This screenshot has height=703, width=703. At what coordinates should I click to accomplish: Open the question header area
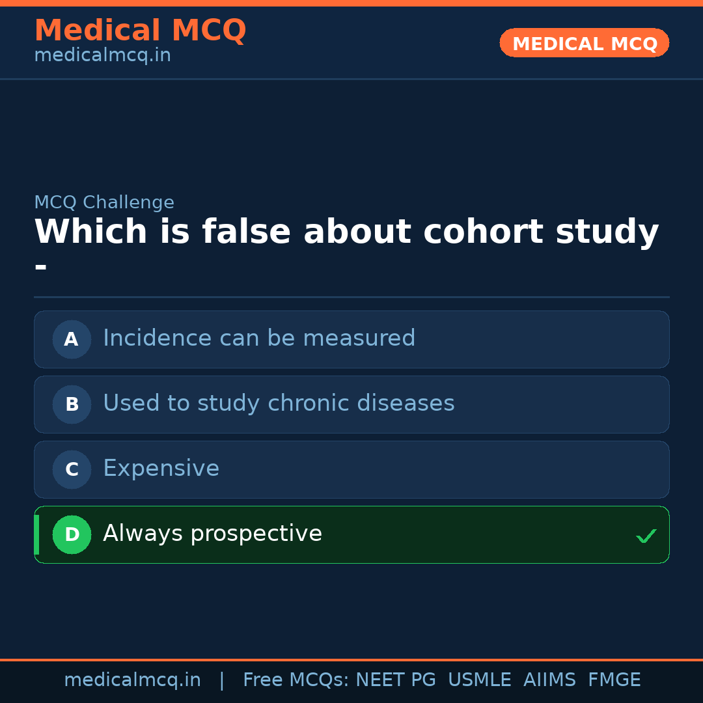346,232
